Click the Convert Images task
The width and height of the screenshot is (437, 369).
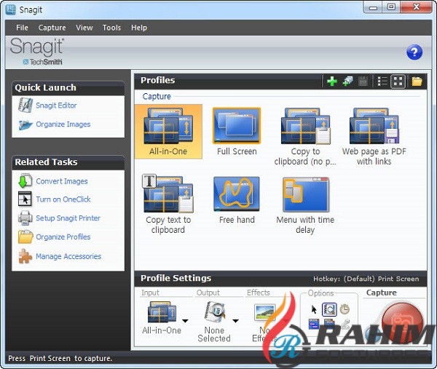click(62, 181)
